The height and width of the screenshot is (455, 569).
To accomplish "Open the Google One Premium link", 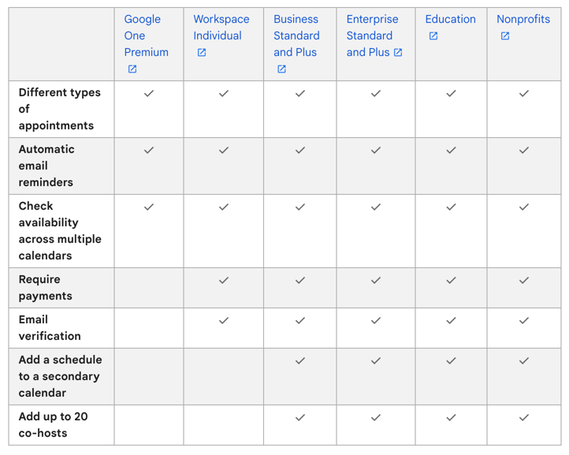I will (x=146, y=35).
